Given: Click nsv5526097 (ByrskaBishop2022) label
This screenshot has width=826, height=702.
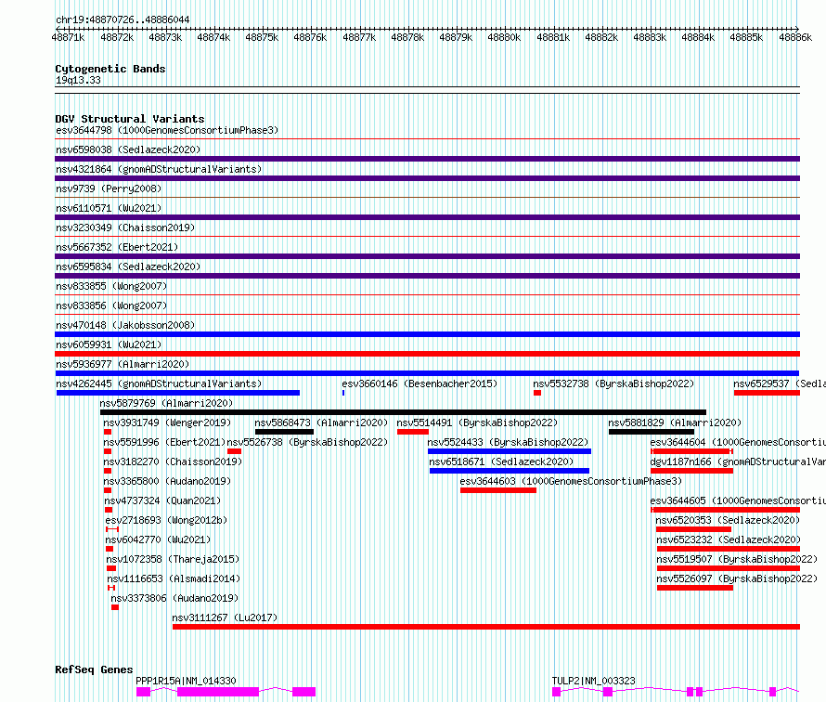Looking at the screenshot, I should click(x=737, y=578).
